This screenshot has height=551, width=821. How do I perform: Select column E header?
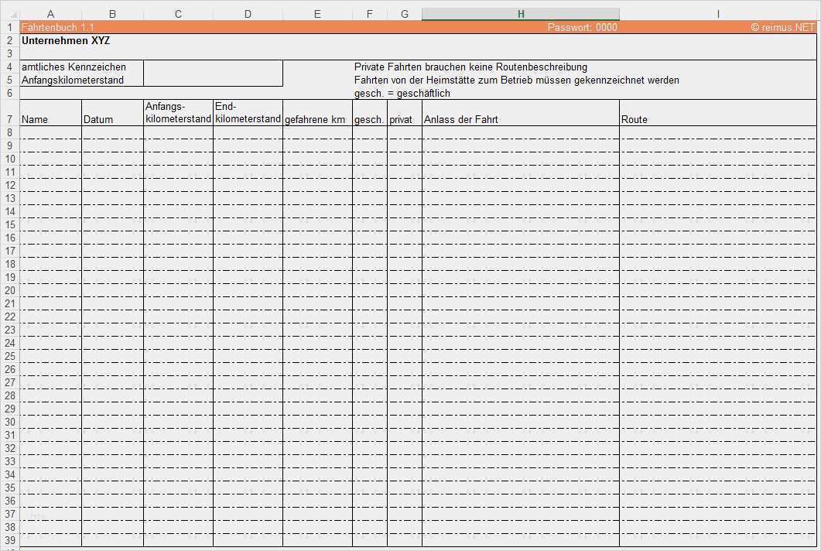tap(317, 14)
